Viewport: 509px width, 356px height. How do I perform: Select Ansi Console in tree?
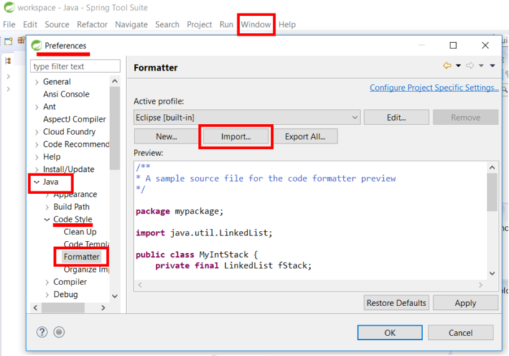(66, 94)
